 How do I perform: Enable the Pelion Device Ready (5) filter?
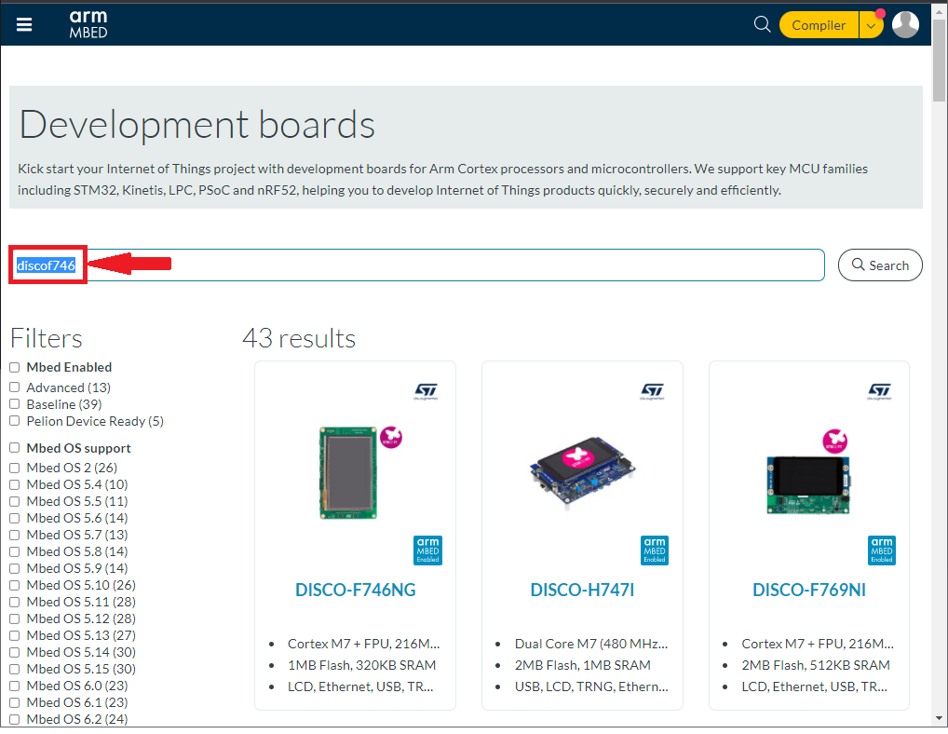(15, 421)
